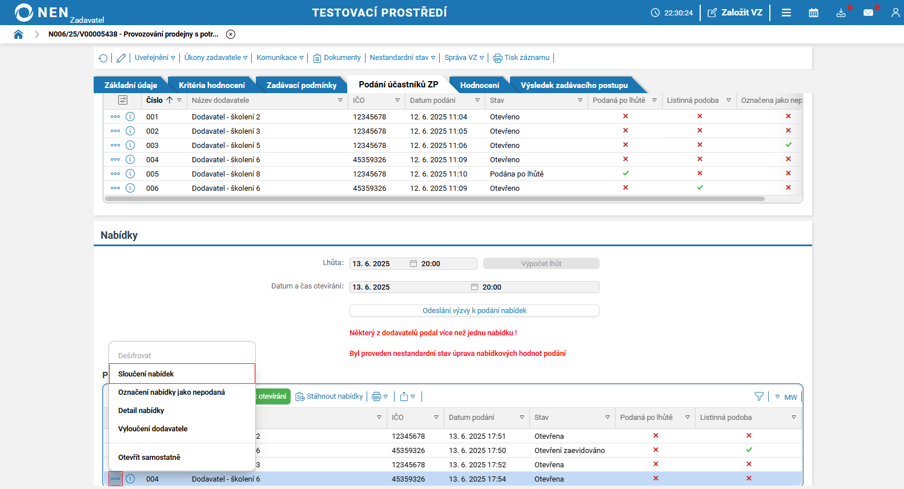Open the user profile icon

895,13
